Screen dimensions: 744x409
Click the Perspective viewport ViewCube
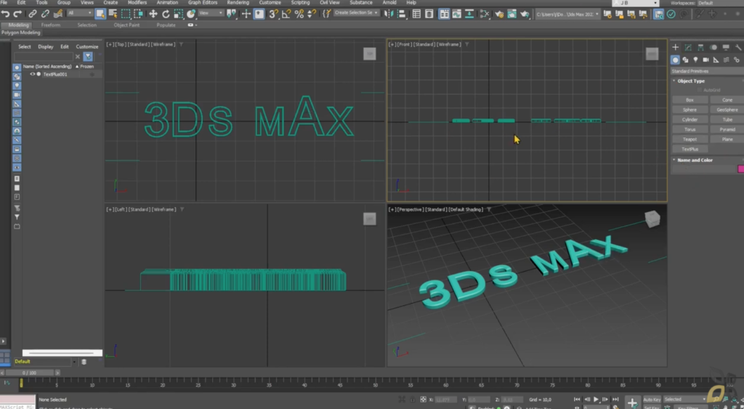click(652, 219)
